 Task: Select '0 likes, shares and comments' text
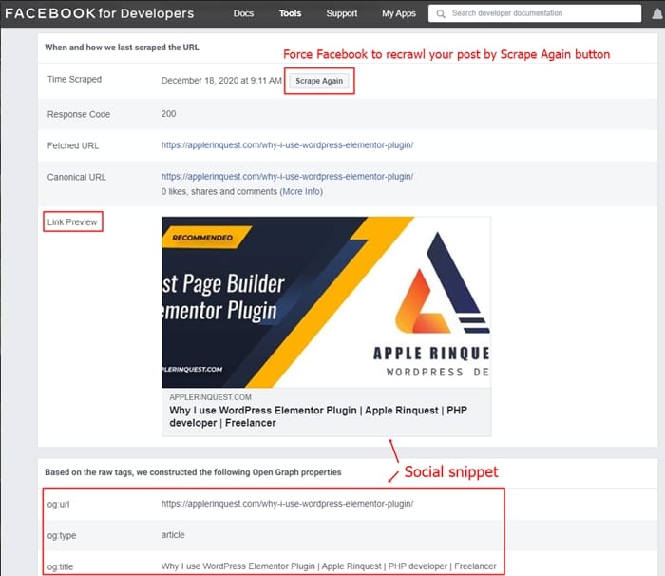[218, 191]
